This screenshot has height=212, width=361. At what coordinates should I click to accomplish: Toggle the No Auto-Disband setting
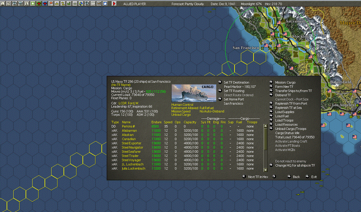212,111
